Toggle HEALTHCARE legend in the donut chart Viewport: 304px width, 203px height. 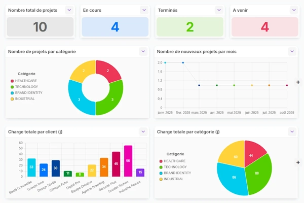[x=24, y=81]
